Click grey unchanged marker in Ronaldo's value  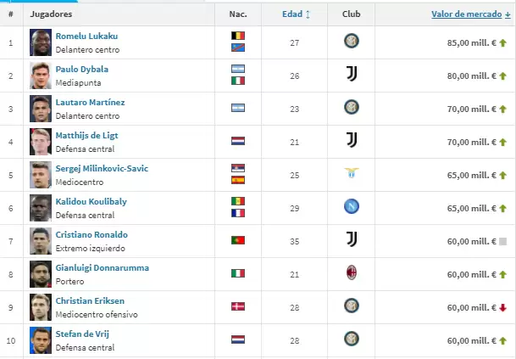point(502,241)
